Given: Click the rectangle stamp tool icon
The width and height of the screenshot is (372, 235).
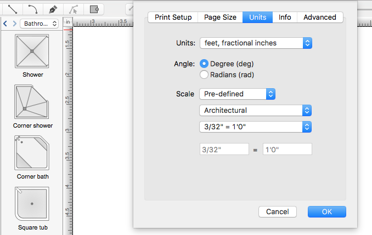Looking at the screenshot, I should (94, 9).
